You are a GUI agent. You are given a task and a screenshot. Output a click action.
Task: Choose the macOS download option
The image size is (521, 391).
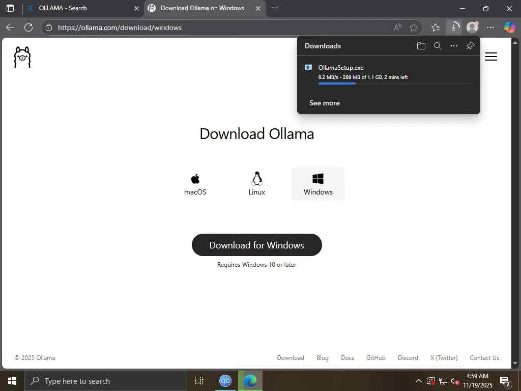[x=195, y=184]
